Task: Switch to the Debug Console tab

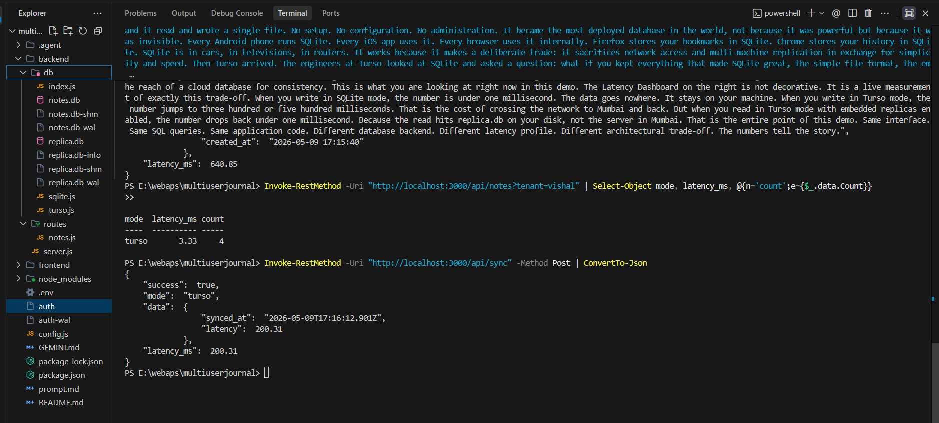Action: point(237,13)
